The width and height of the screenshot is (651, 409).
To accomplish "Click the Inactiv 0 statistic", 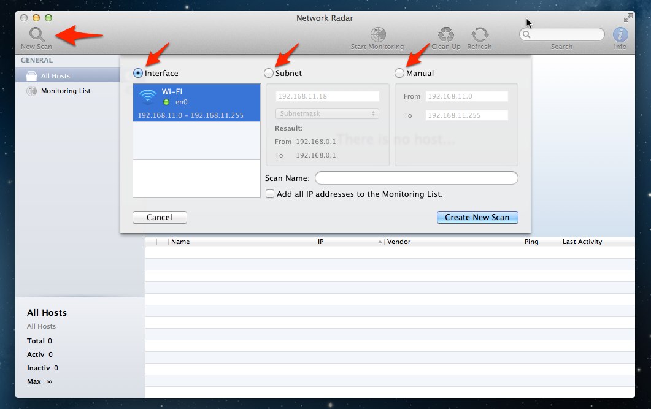I will coord(42,368).
